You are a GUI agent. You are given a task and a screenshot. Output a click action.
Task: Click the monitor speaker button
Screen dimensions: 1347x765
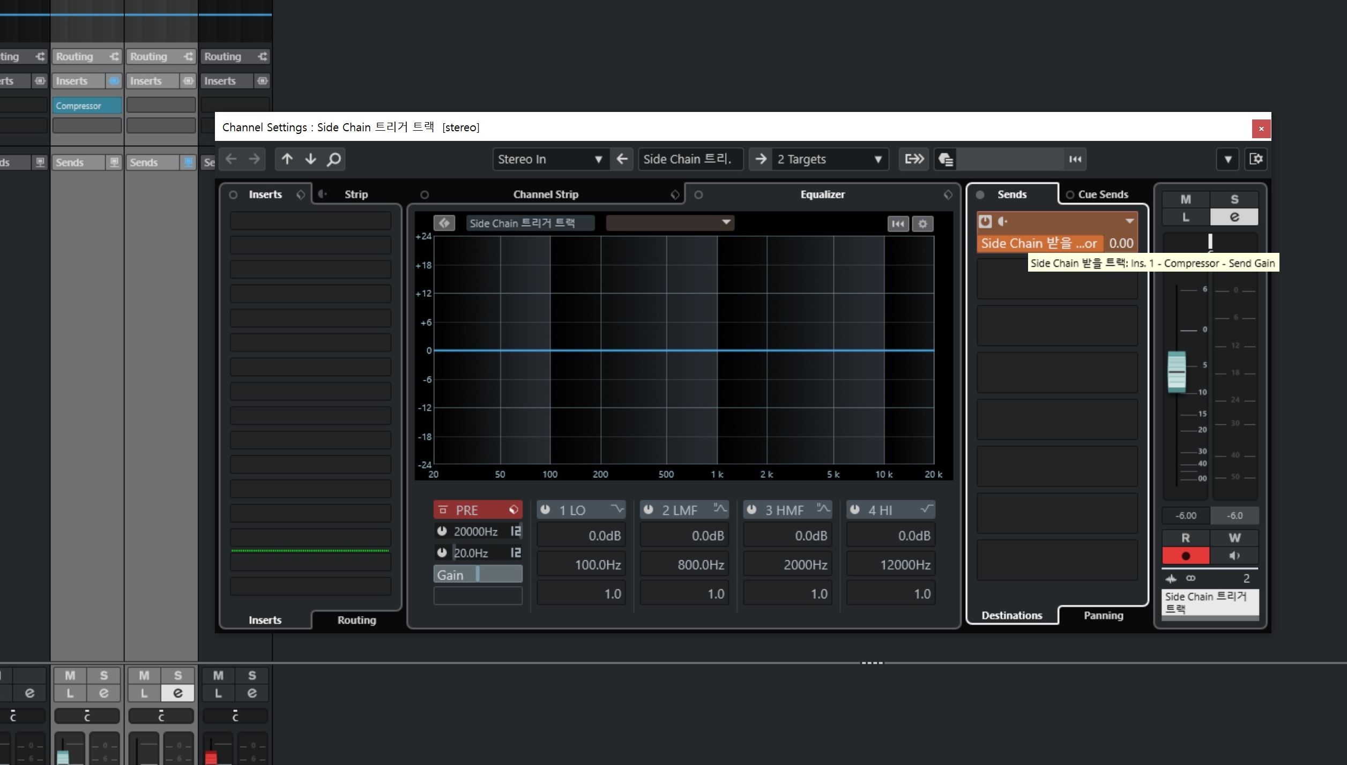(1234, 556)
